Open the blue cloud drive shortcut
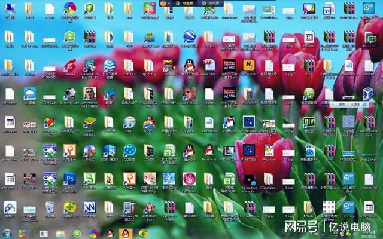 coord(30,94)
